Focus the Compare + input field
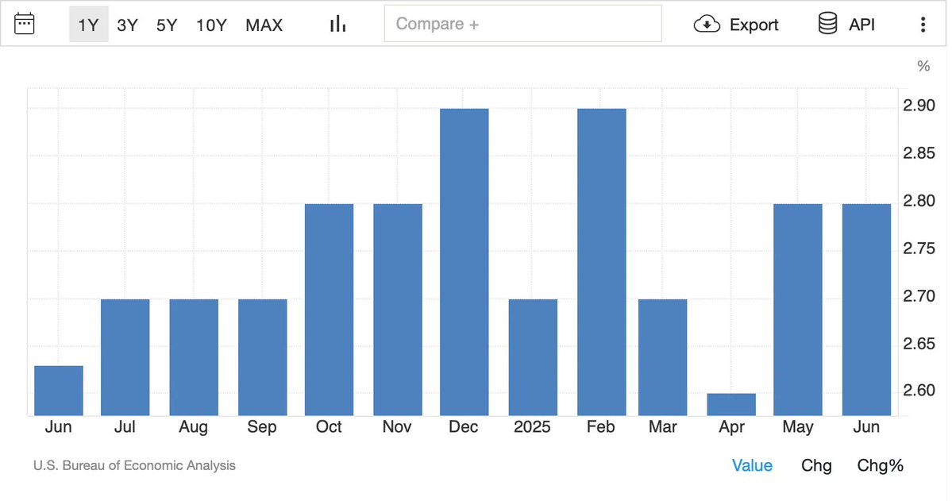952x501 pixels. click(522, 24)
